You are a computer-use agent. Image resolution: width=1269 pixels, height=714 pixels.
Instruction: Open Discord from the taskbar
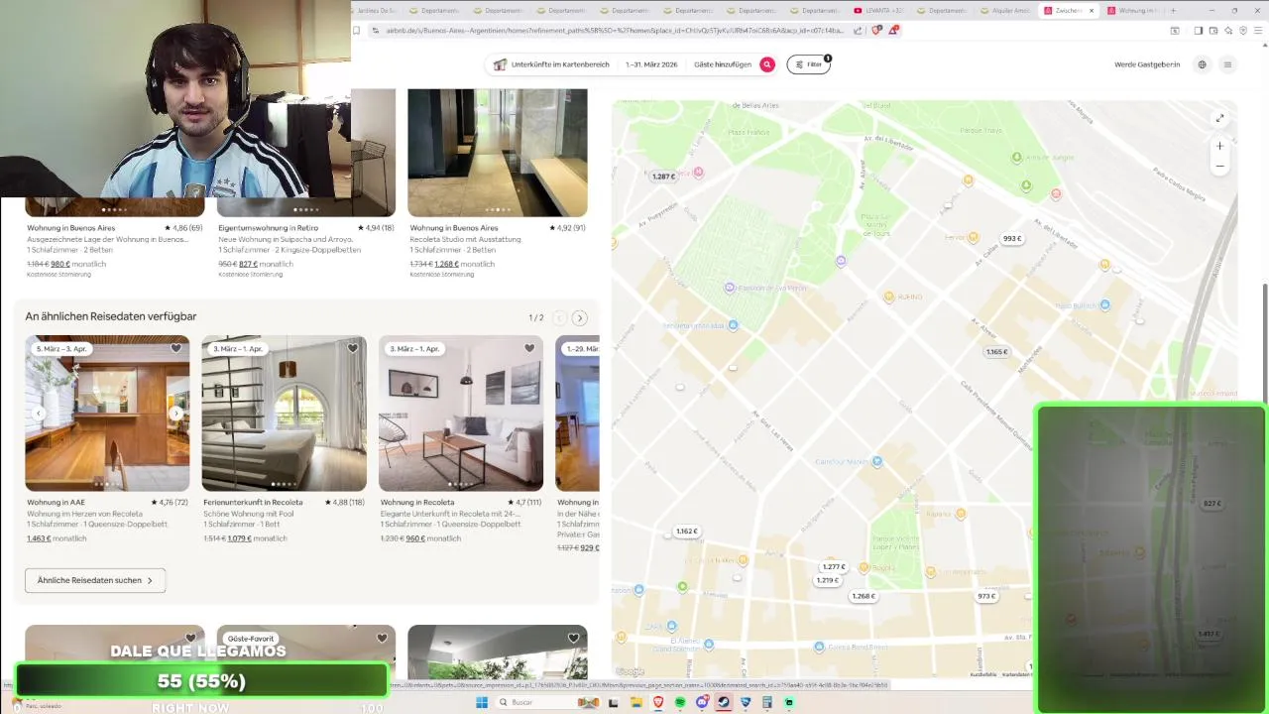click(702, 702)
